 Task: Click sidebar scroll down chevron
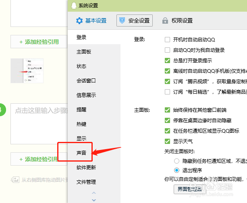tap(94, 200)
